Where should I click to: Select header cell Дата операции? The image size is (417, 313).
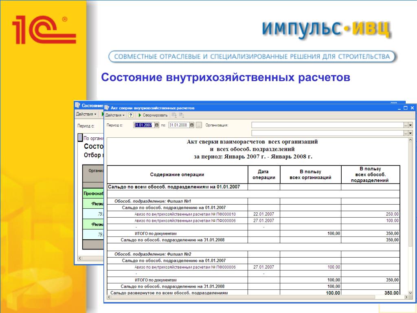pyautogui.click(x=263, y=174)
